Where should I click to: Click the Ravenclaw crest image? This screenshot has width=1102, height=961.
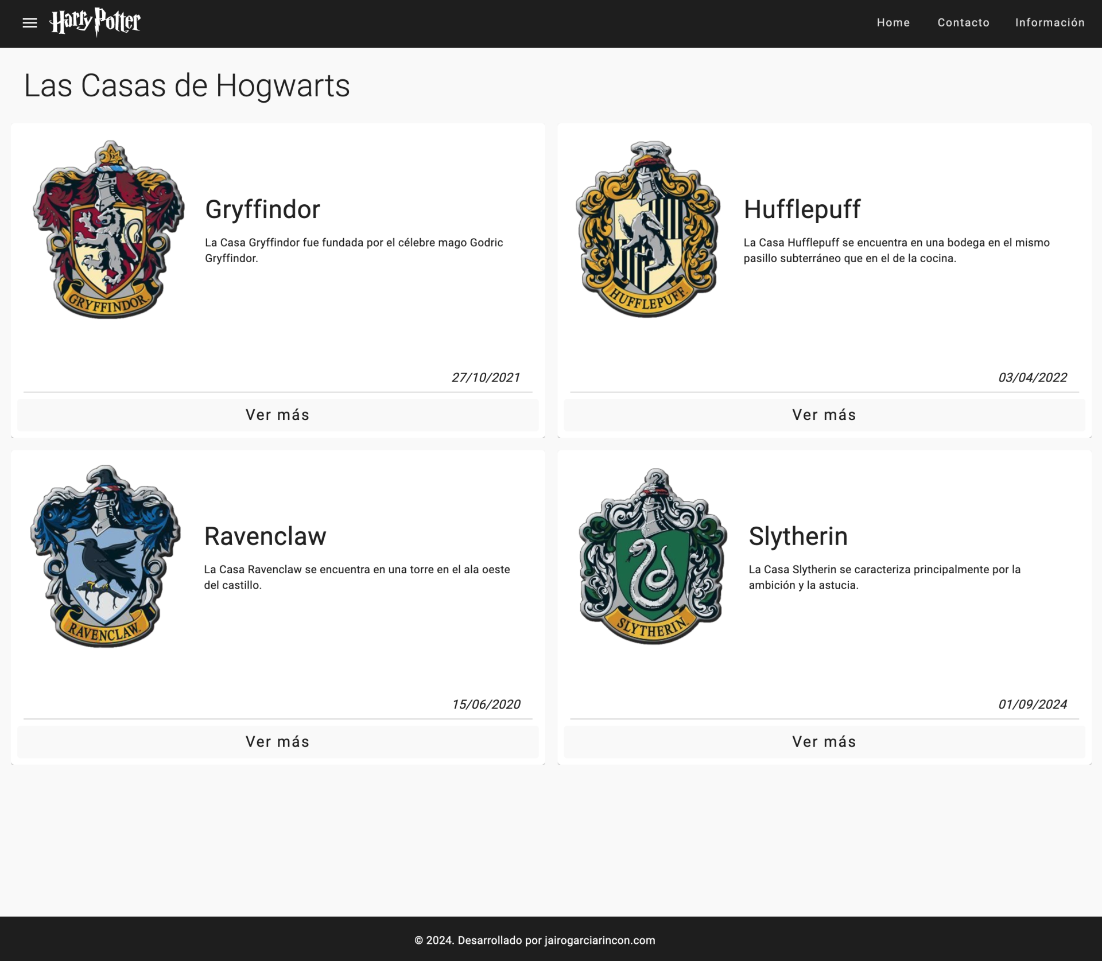106,557
